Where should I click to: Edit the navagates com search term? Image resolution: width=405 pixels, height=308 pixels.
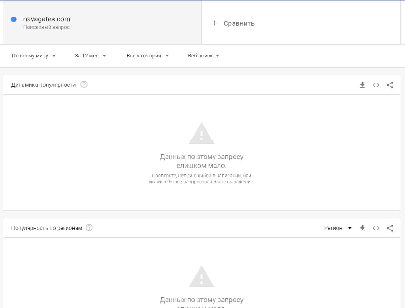tap(47, 19)
